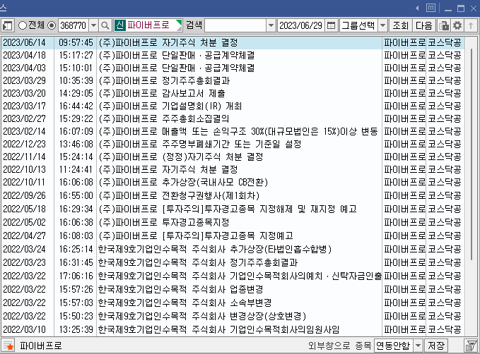The height and width of the screenshot is (354, 480).
Task: Select the 전체 radio button
Action: (x=23, y=25)
